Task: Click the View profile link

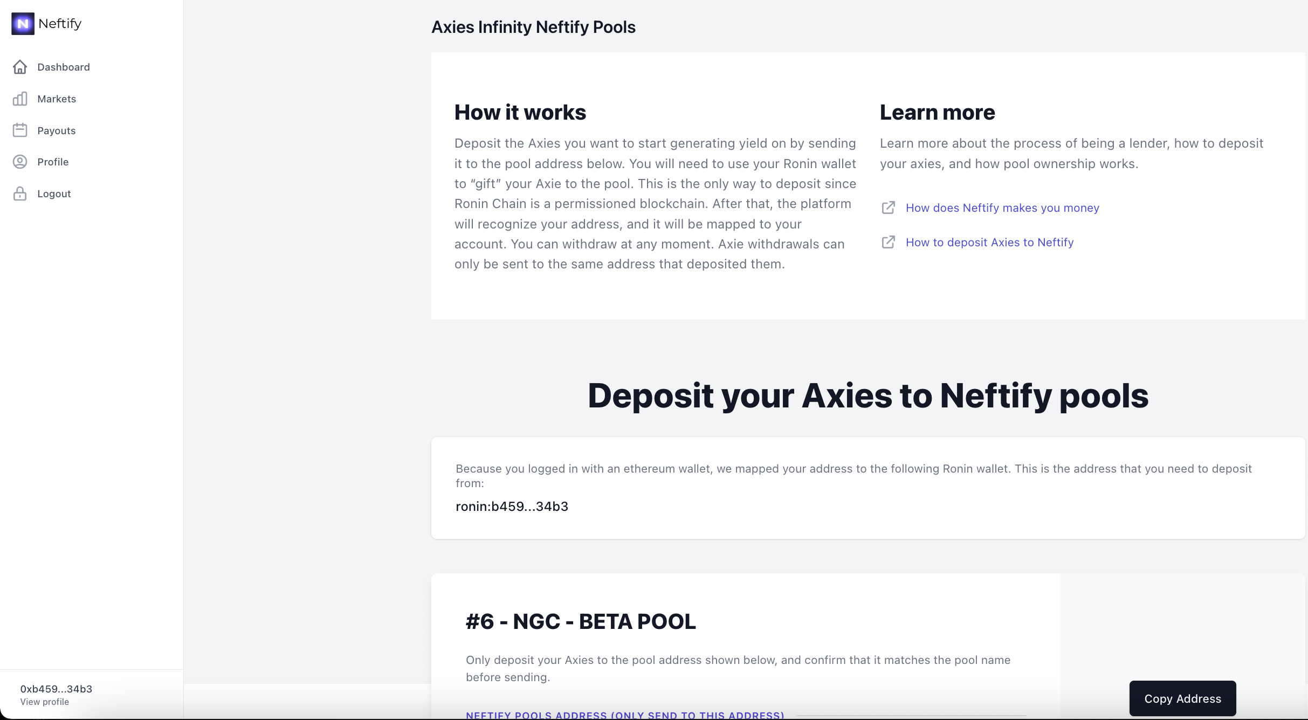Action: pos(45,702)
